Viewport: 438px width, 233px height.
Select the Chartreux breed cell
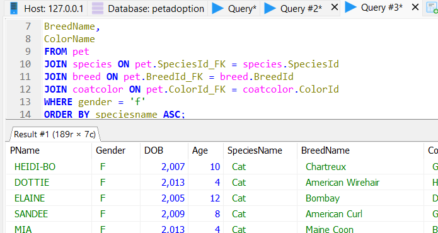point(360,167)
